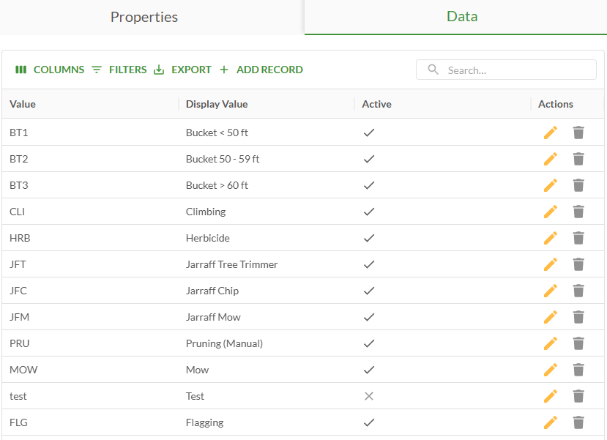Open the Filters panel
Viewport: 607px width, 440px height.
pyautogui.click(x=119, y=70)
